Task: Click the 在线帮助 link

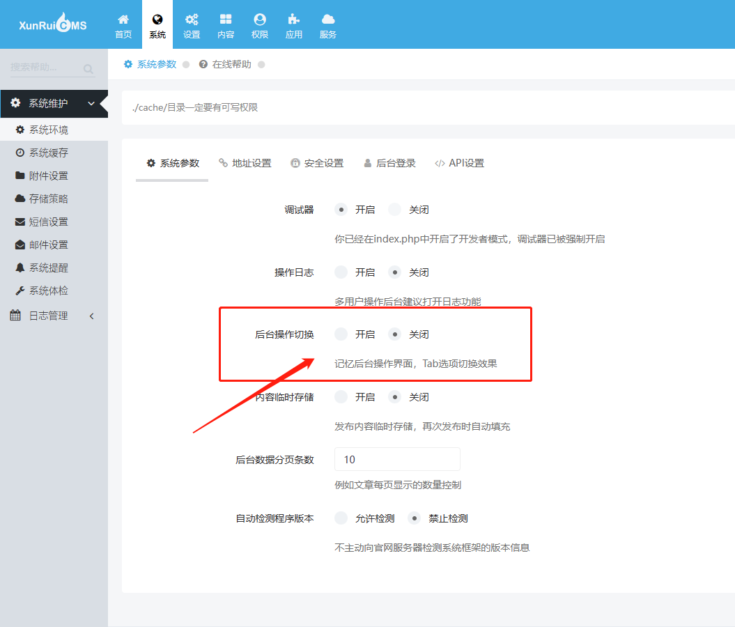Action: click(231, 64)
